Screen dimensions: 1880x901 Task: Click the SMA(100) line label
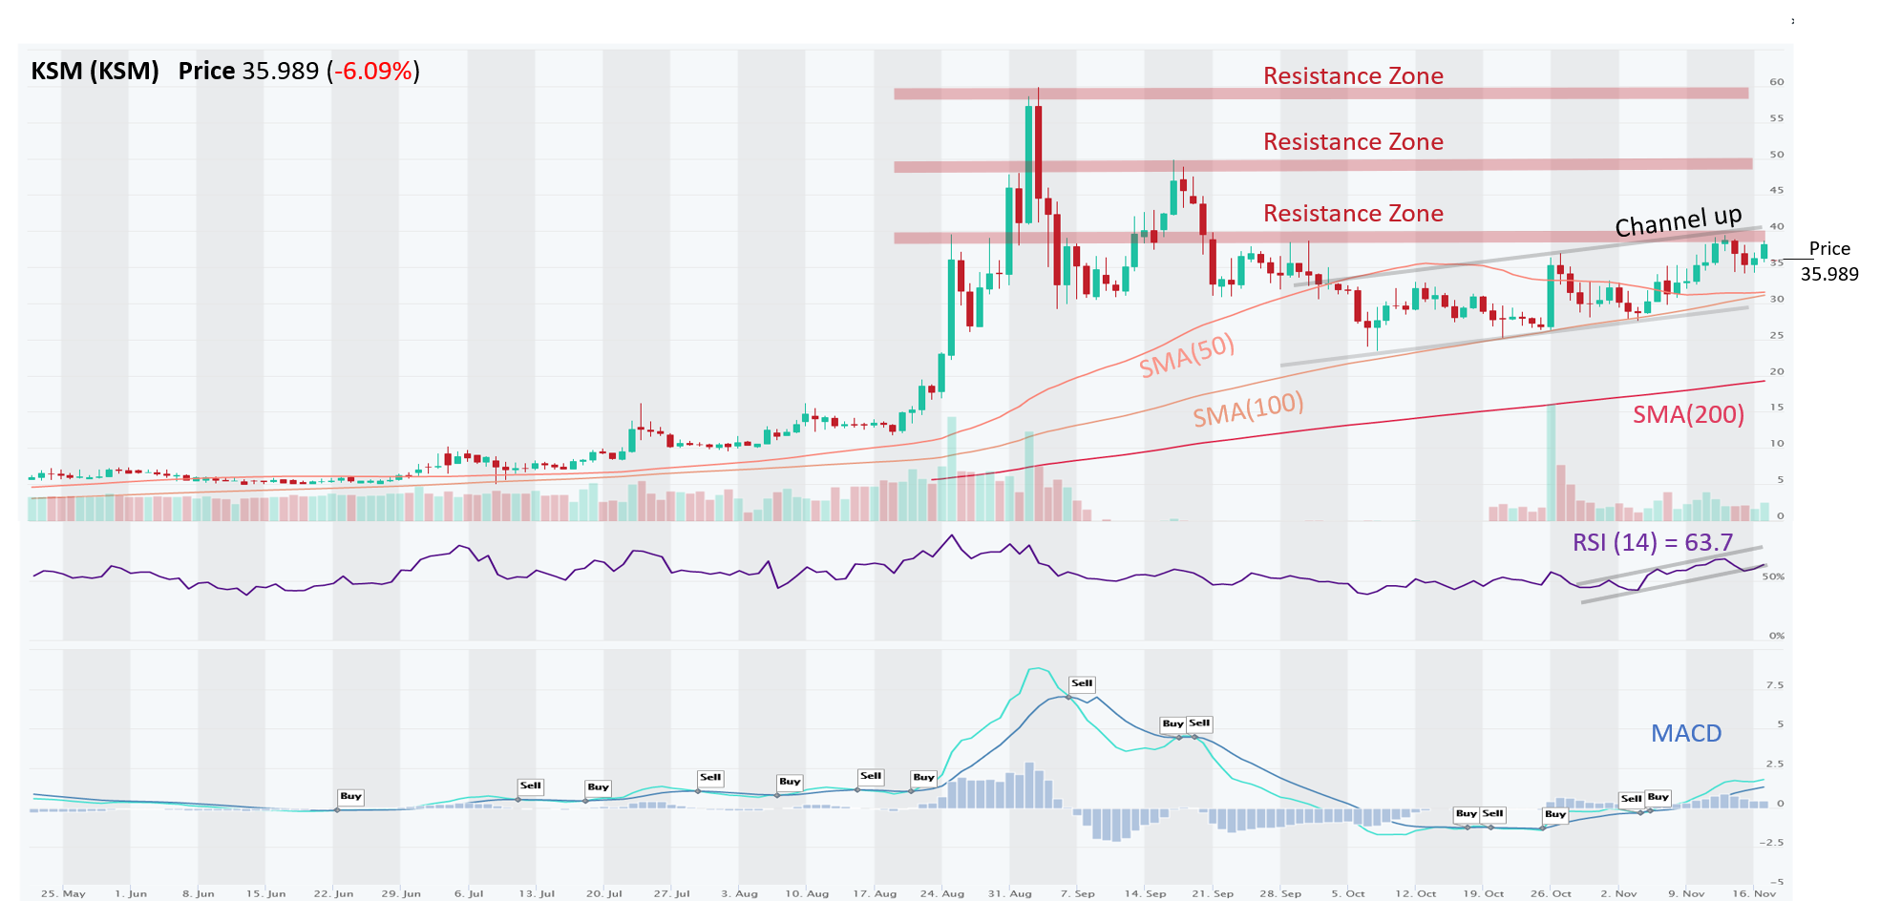click(x=1248, y=410)
